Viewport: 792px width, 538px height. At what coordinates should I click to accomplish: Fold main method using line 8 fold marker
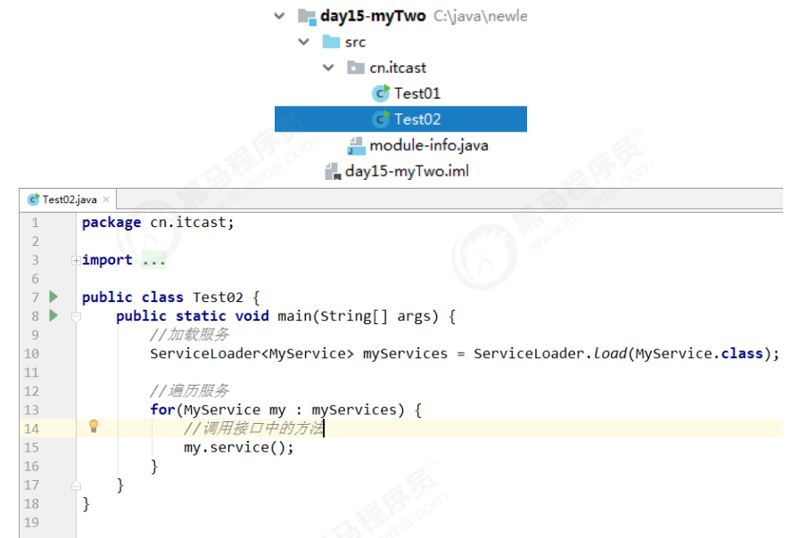[76, 316]
